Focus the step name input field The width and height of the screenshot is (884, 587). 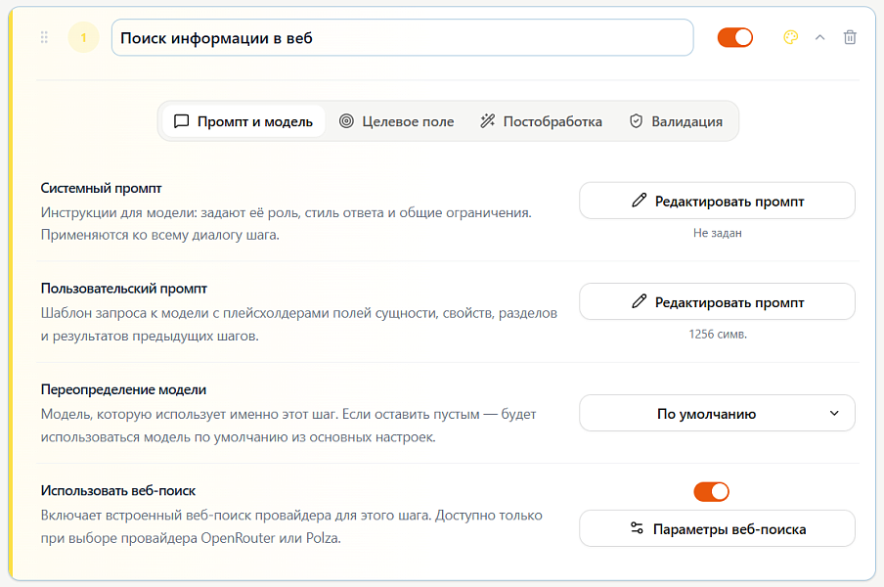pyautogui.click(x=403, y=38)
